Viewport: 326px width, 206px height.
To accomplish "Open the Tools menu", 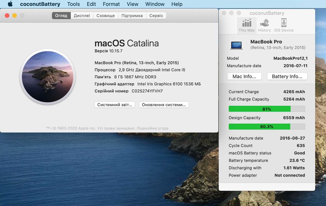I will pyautogui.click(x=73, y=4).
